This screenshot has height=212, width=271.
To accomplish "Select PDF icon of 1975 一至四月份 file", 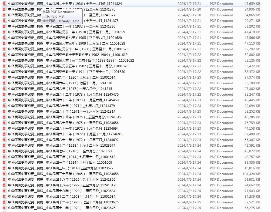I will (x=4, y=123).
